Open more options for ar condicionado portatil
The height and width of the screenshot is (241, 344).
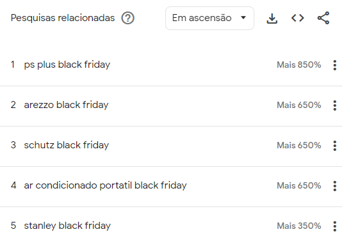(334, 186)
